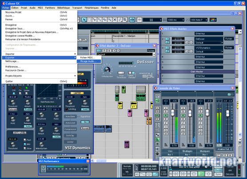Open the Périphériques menu
Viewport: 247px width, 179px height.
pos(92,8)
